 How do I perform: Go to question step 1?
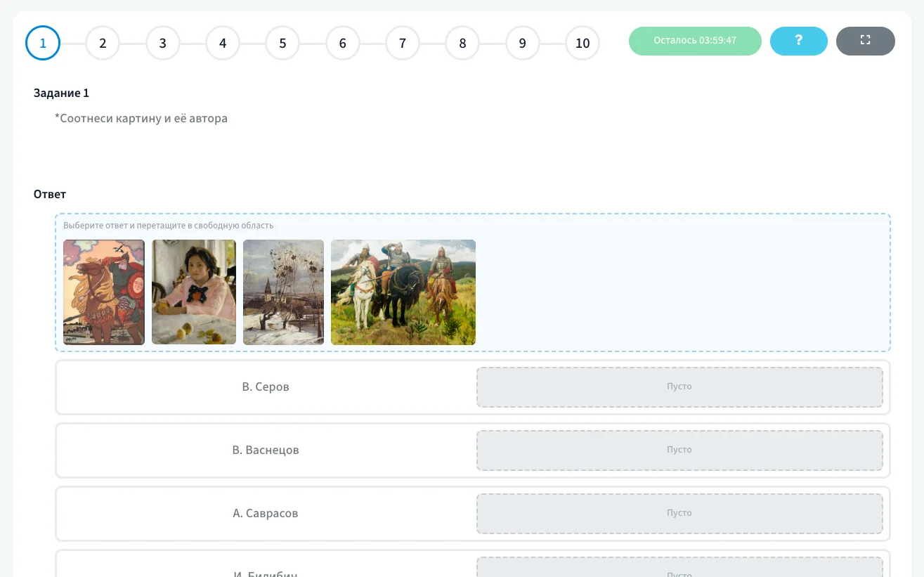43,43
